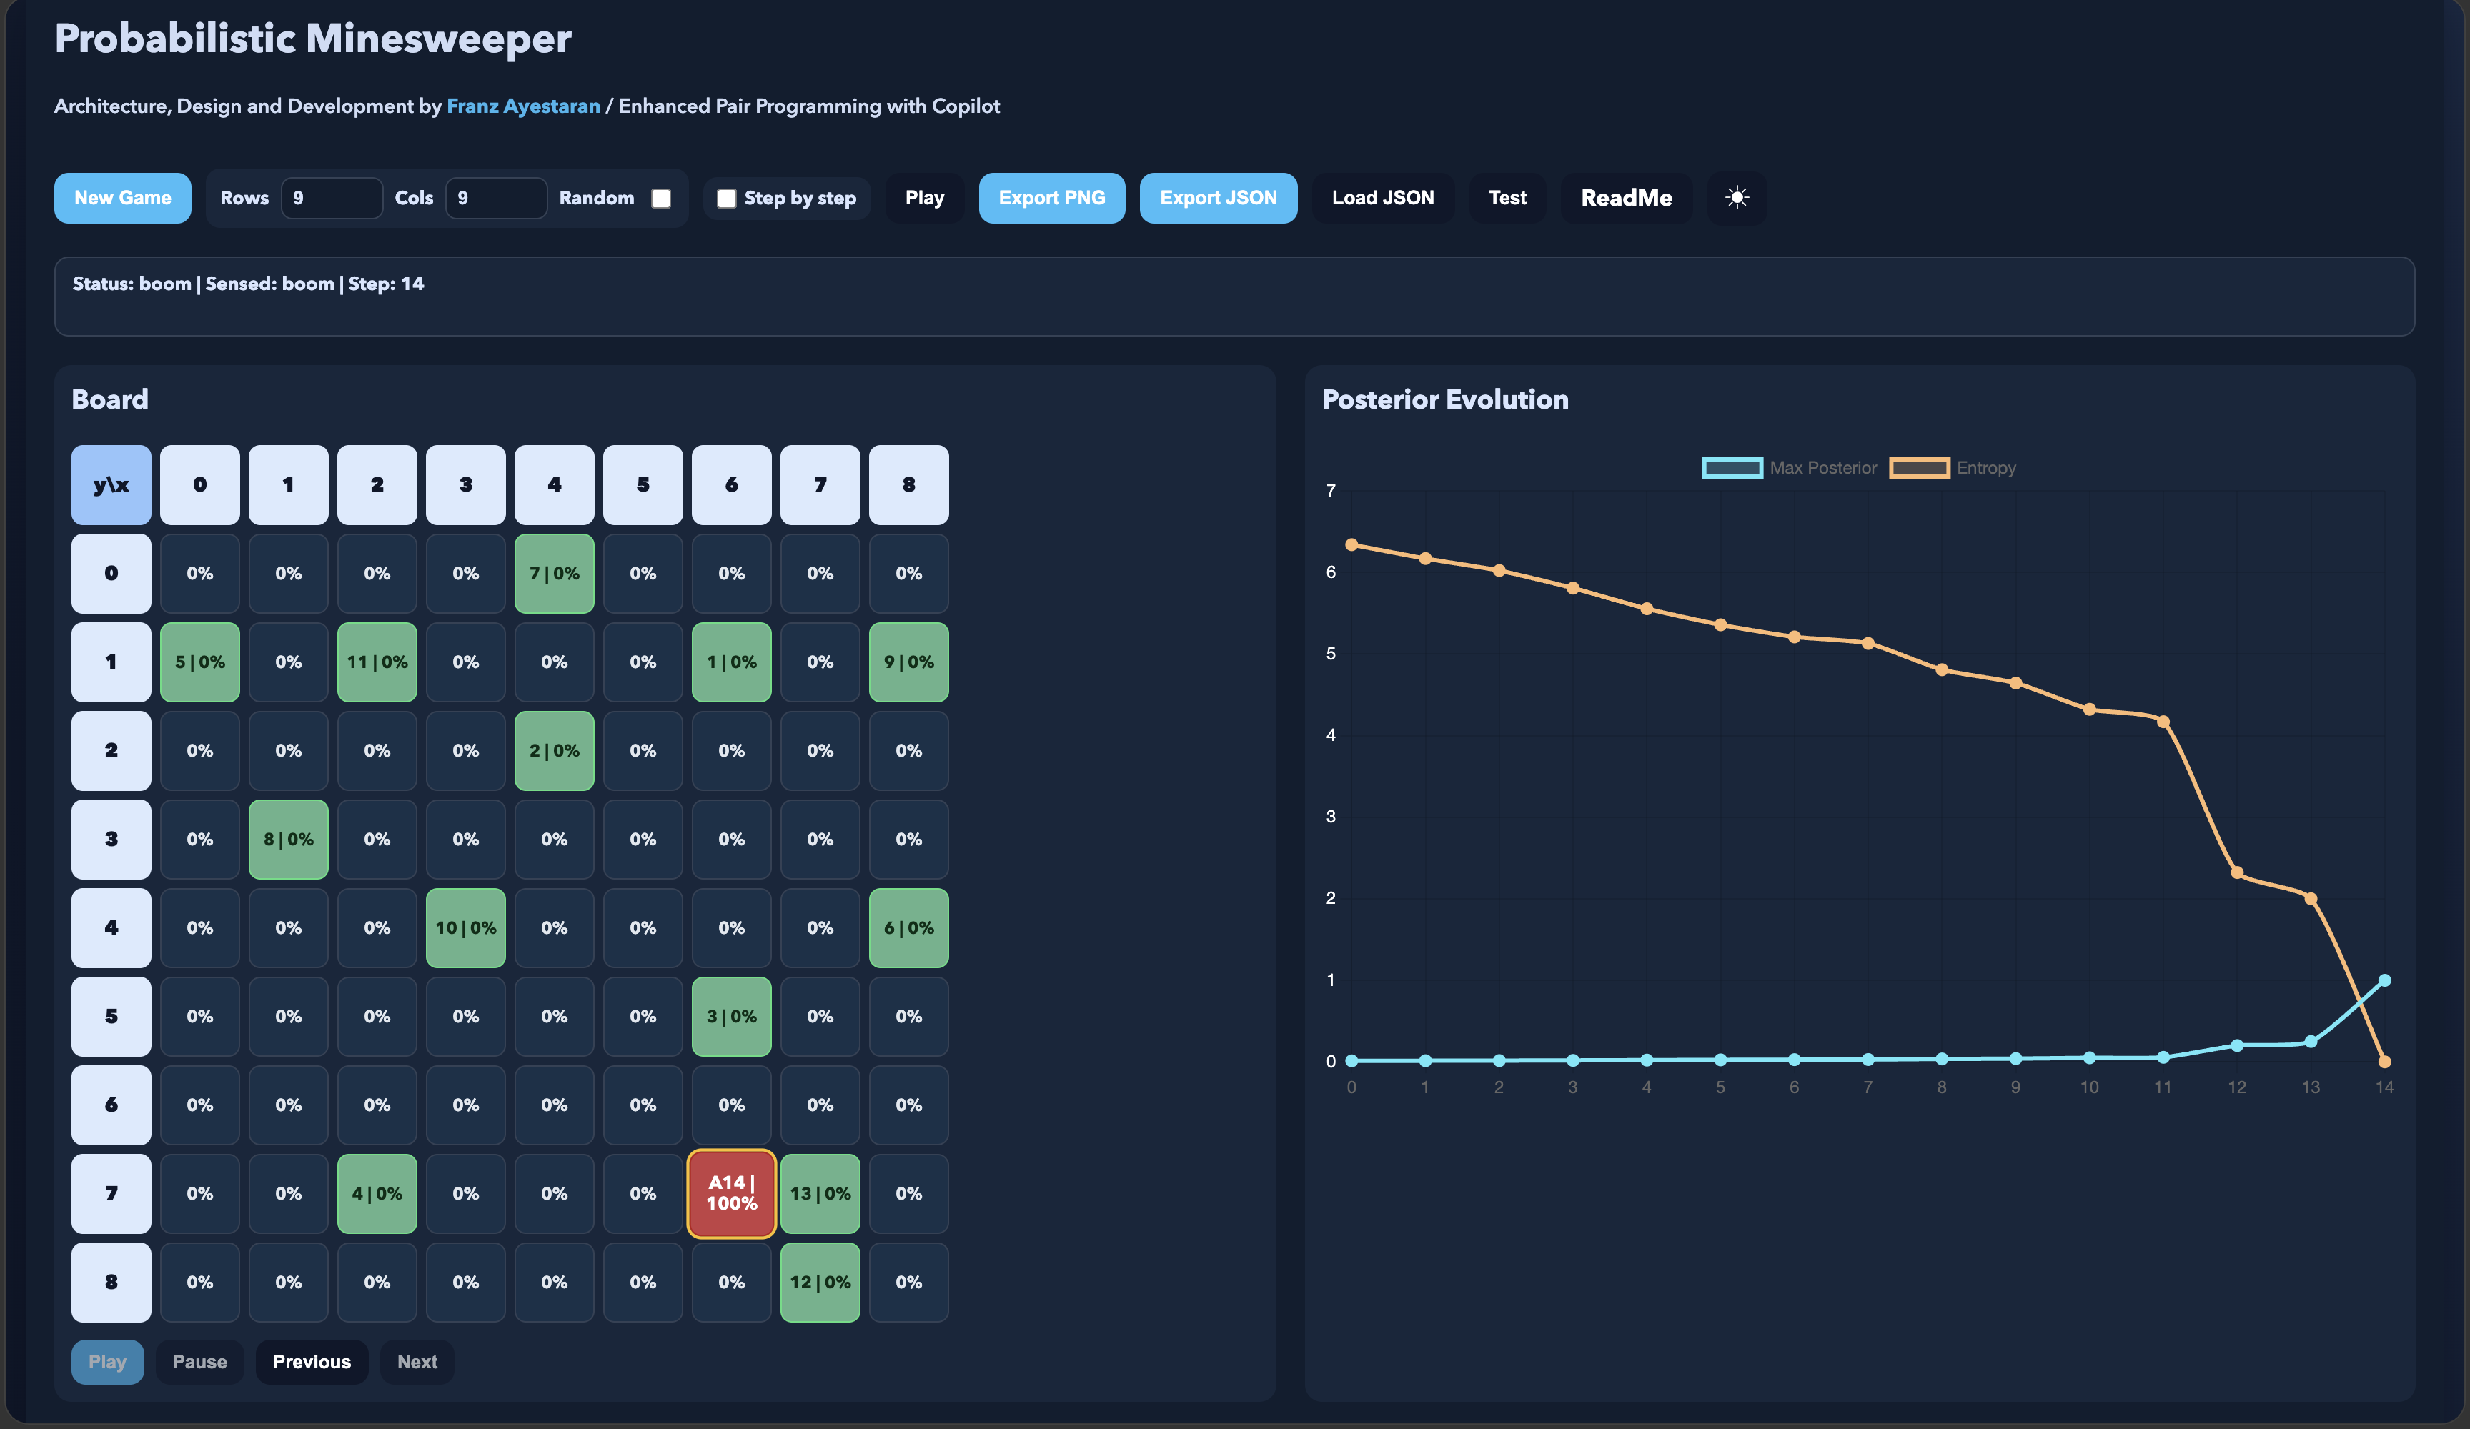Click the Entropy point at step 13
Screen dimensions: 2470x1429
[2311, 899]
